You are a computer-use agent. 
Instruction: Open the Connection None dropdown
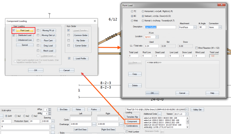[x=220, y=27]
